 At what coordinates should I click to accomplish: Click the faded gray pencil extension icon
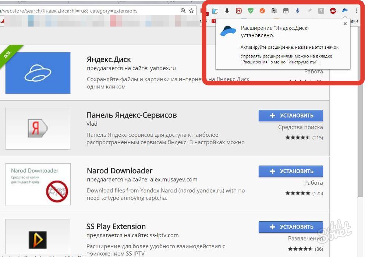(x=309, y=11)
